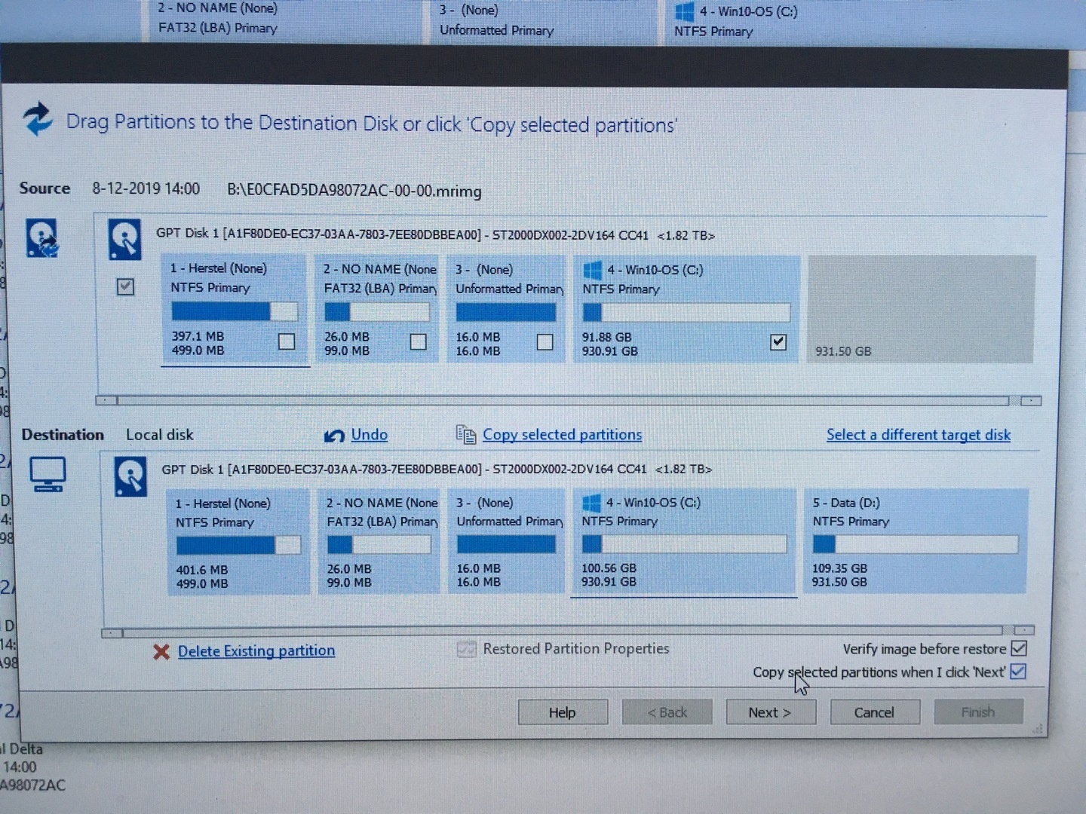Image resolution: width=1086 pixels, height=814 pixels.
Task: Click the Finish button
Action: click(978, 711)
